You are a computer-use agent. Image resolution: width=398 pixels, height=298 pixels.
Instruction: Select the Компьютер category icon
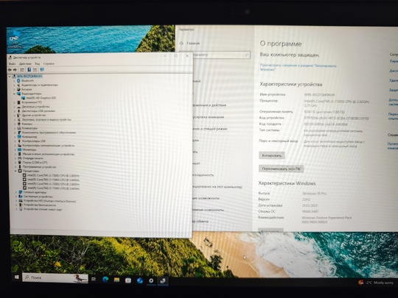click(19, 137)
